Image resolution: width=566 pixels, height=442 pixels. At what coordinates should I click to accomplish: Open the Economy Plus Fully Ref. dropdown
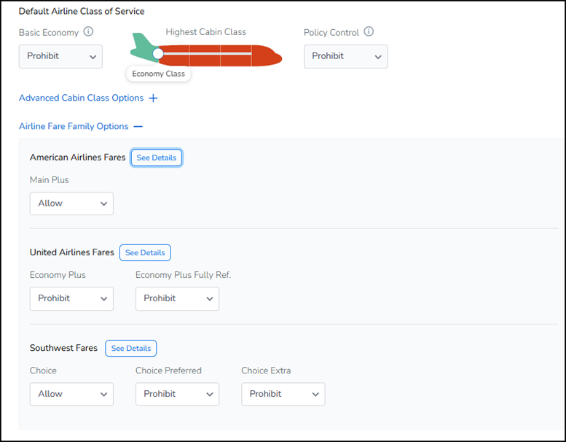coord(177,298)
